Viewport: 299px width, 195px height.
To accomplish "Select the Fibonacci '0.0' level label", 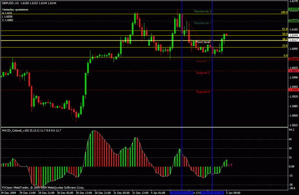I will [286, 56].
